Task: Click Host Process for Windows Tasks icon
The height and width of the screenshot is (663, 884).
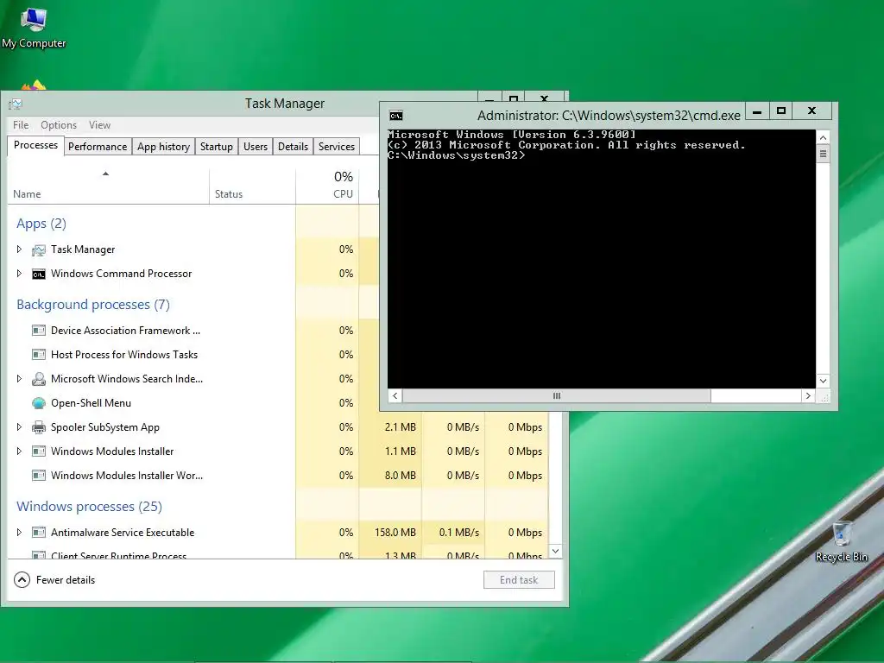Action: coord(38,355)
